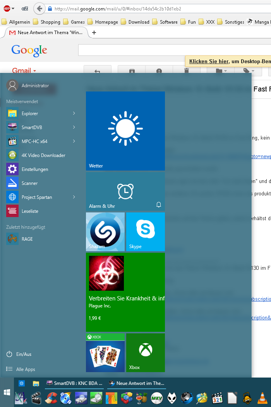Switch to the SmartDVB : KNC BDA taskbar window
The width and height of the screenshot is (271, 407).
tap(74, 383)
